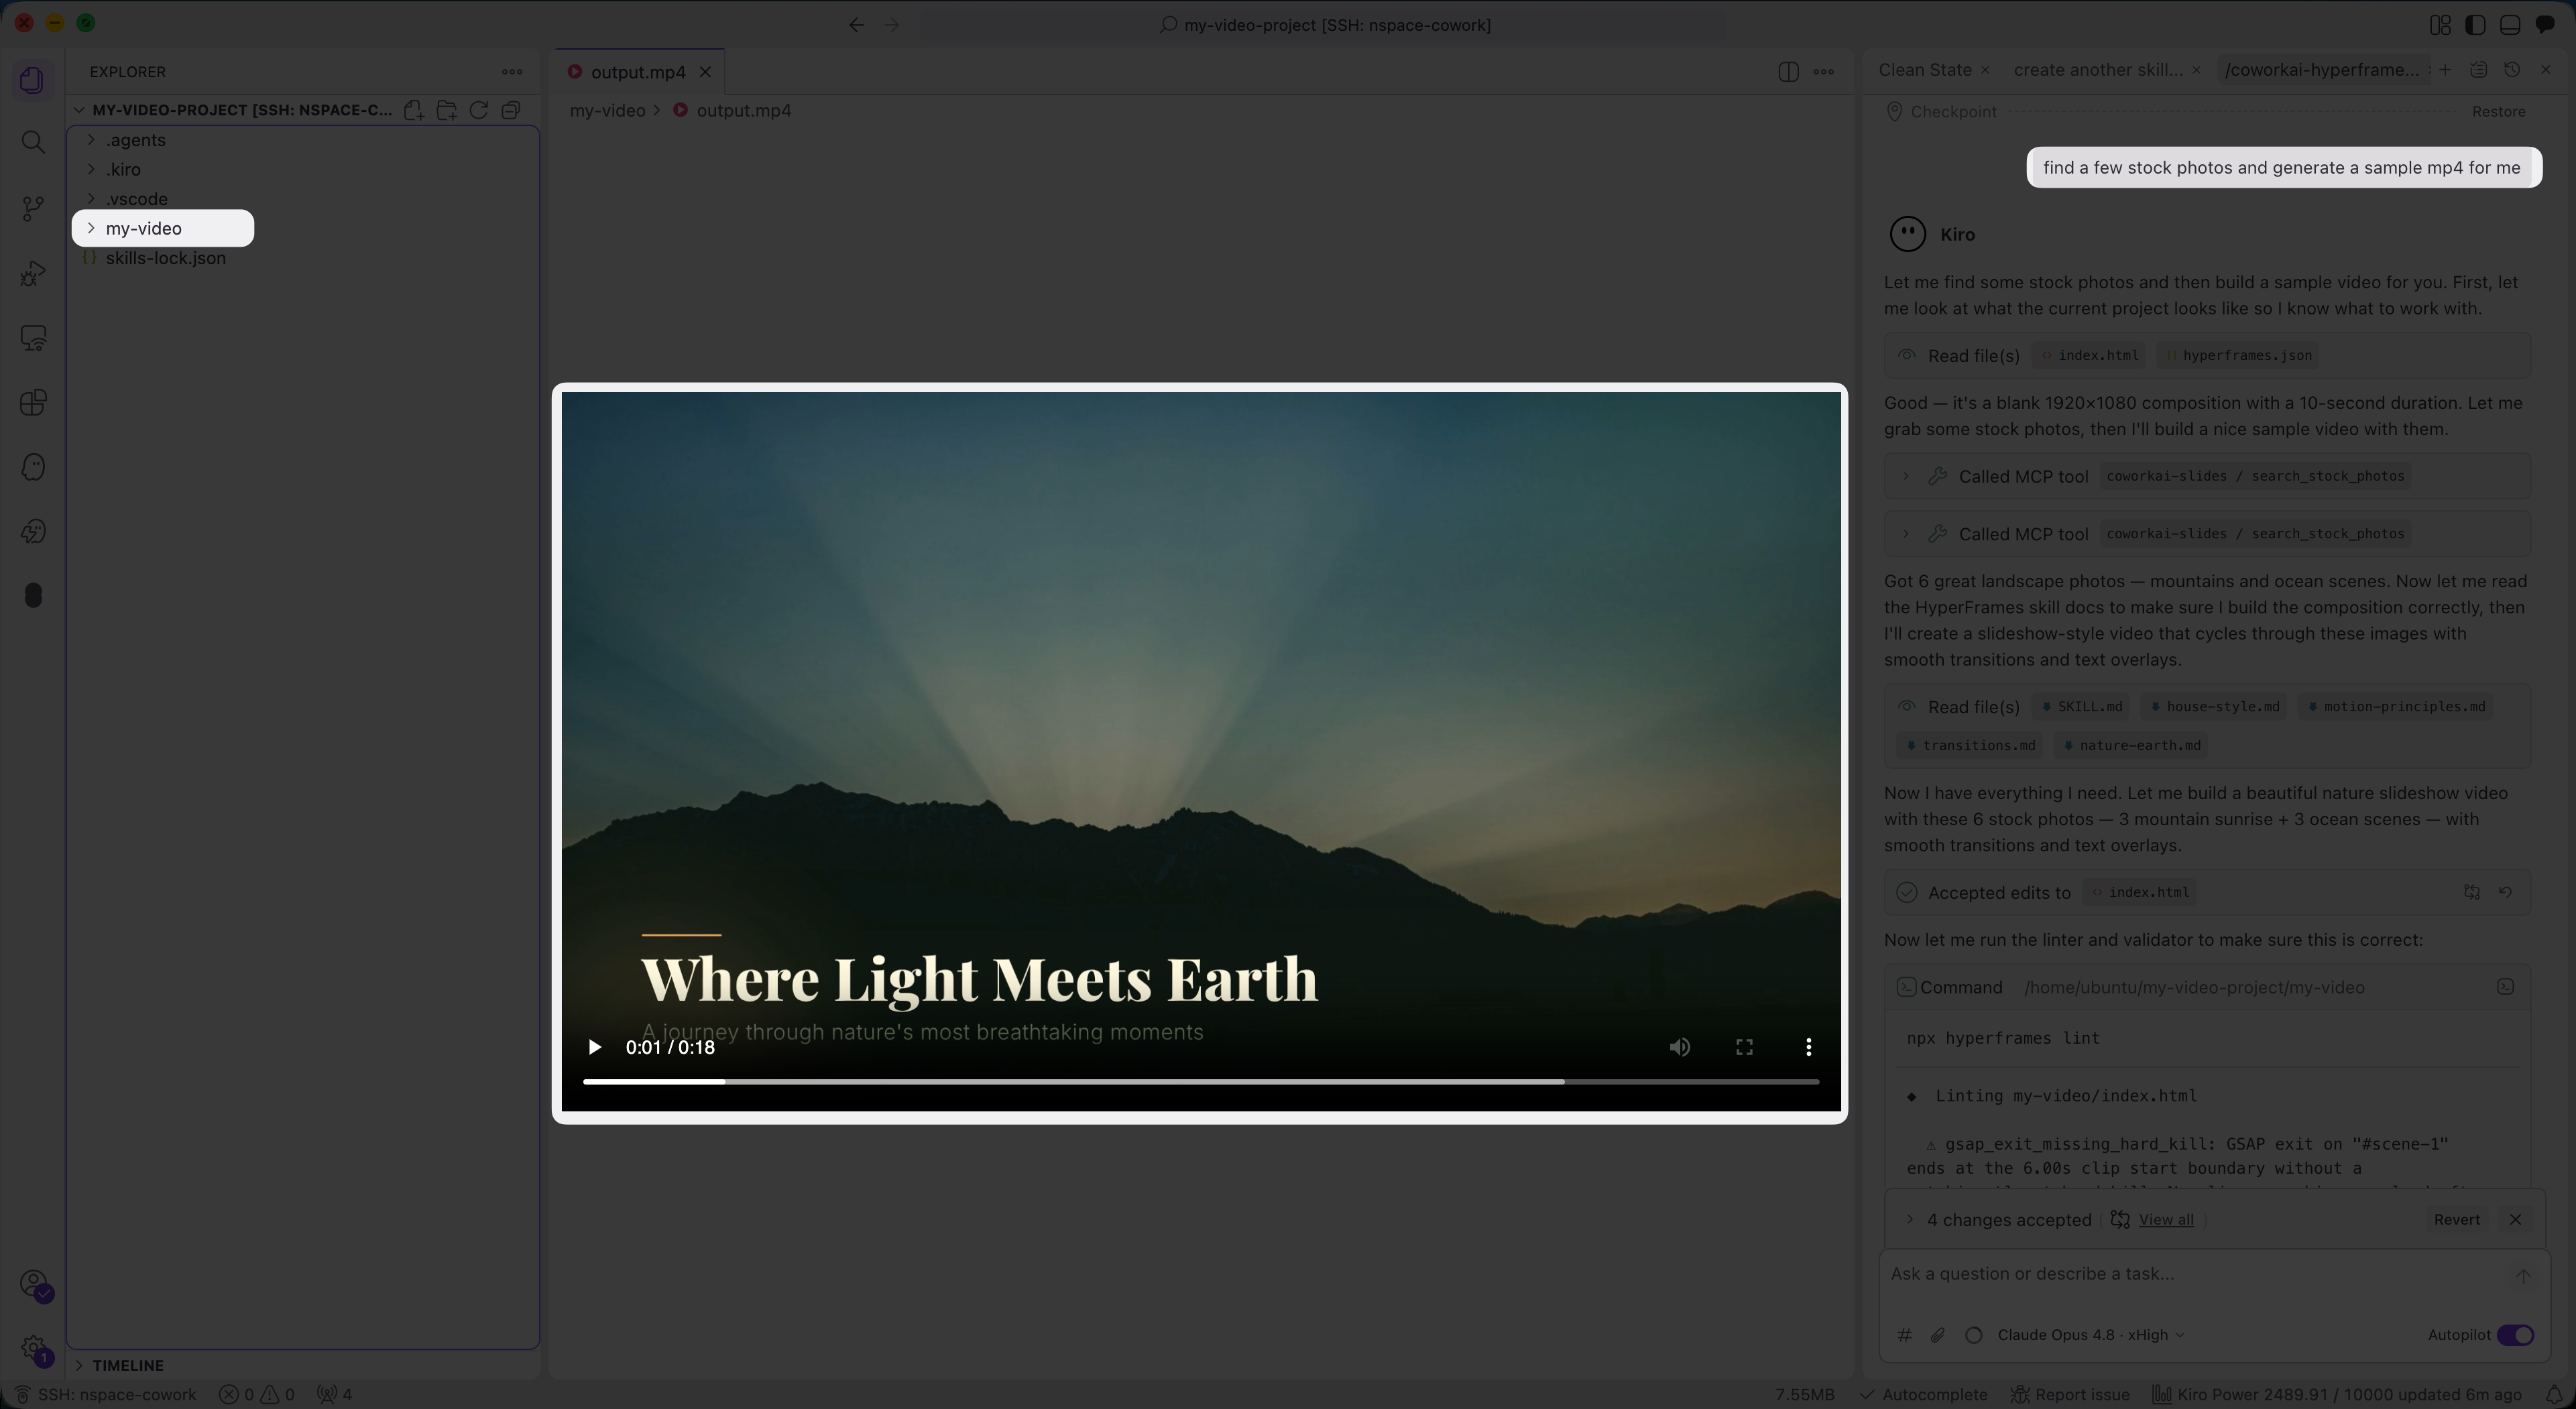This screenshot has height=1409, width=2576.
Task: Play the output.mp4 video
Action: 594,1047
